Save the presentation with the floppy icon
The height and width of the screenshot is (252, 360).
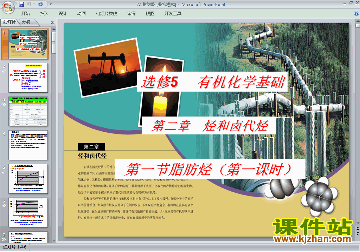(x=21, y=4)
